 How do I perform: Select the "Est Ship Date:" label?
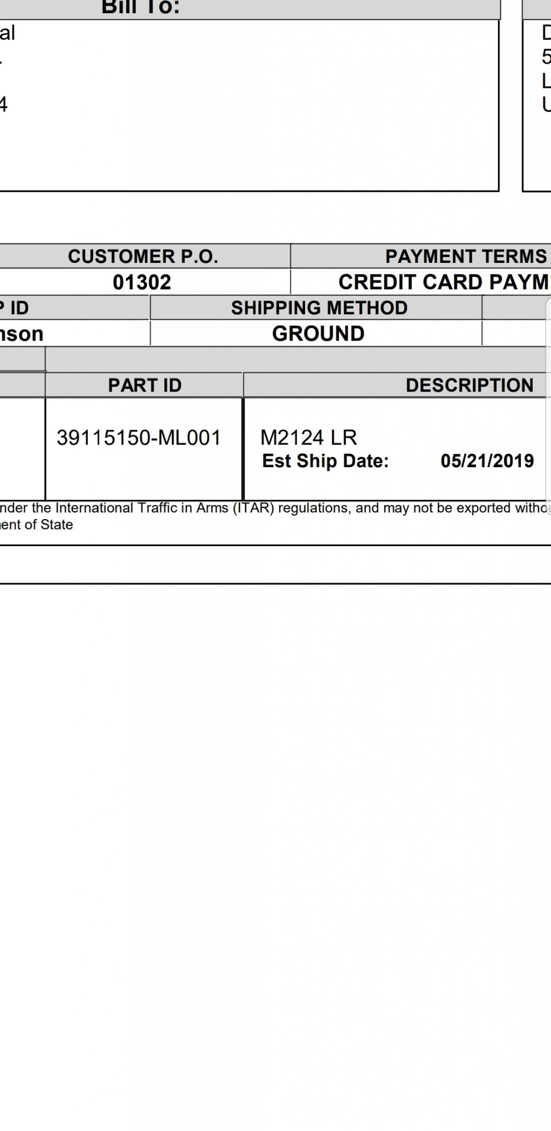(x=326, y=461)
